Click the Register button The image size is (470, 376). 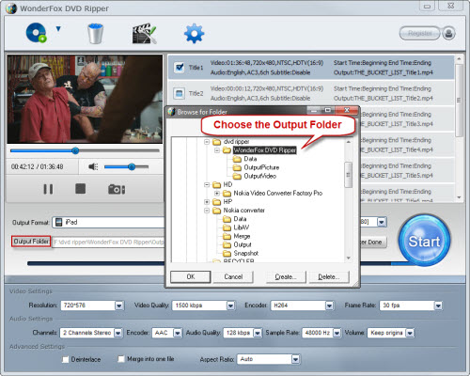point(420,33)
